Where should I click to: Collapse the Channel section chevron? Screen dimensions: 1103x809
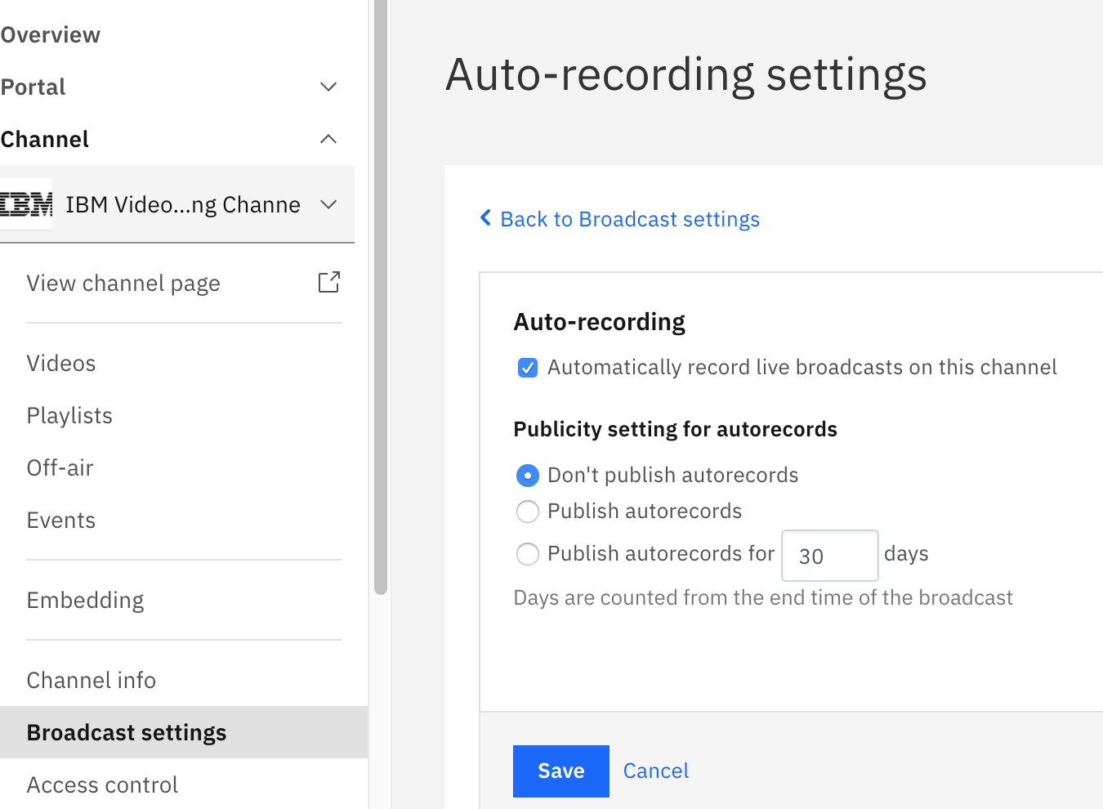coord(328,139)
